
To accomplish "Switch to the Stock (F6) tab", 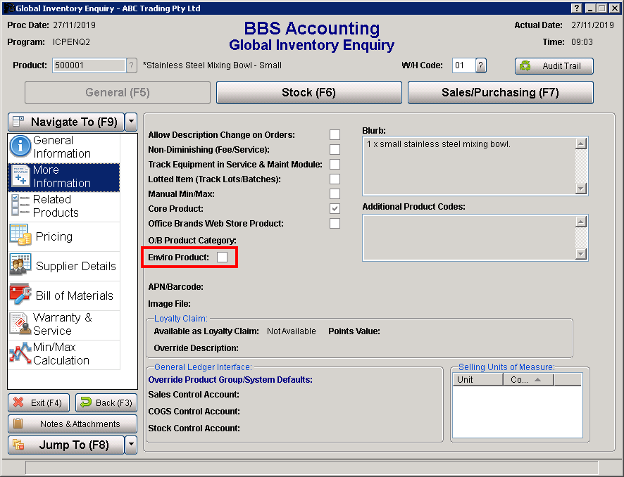I will (308, 93).
